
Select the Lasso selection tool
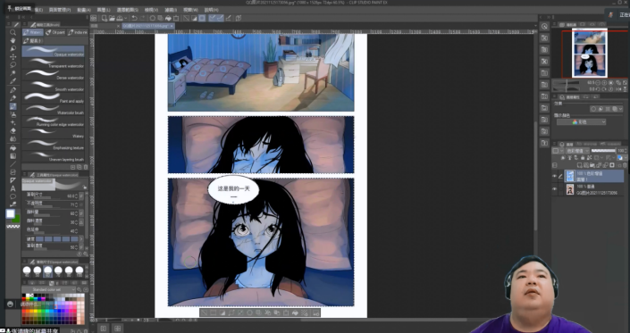point(13,64)
